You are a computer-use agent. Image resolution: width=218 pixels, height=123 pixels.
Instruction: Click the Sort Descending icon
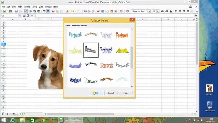point(93,11)
